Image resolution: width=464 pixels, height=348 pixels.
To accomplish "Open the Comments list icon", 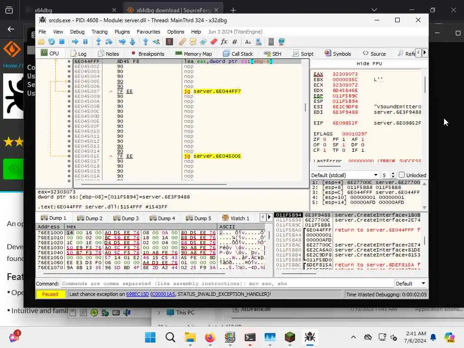I will click(x=193, y=42).
